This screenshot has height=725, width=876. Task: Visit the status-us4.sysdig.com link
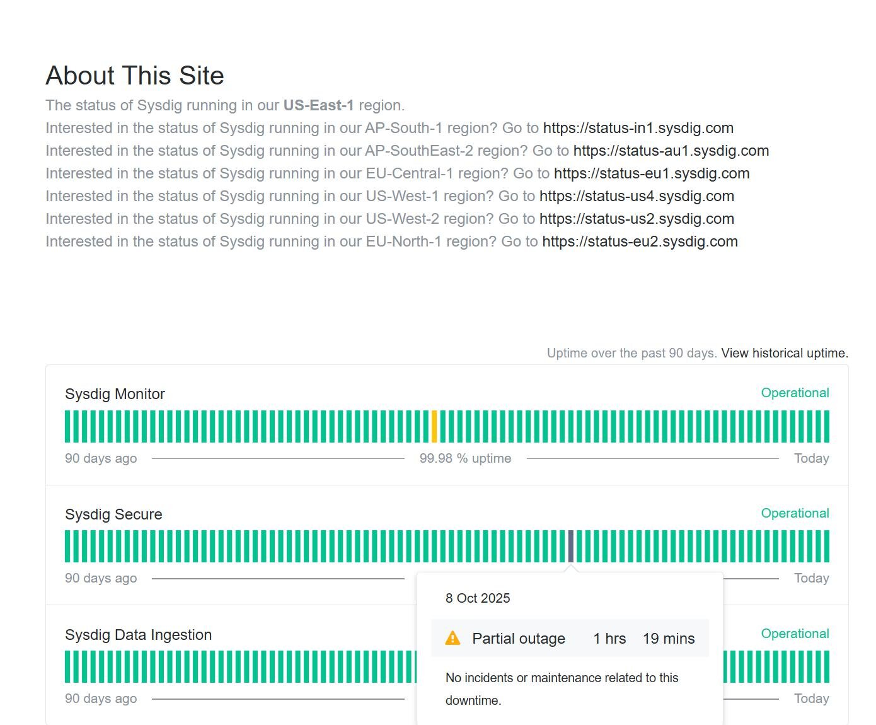click(637, 196)
